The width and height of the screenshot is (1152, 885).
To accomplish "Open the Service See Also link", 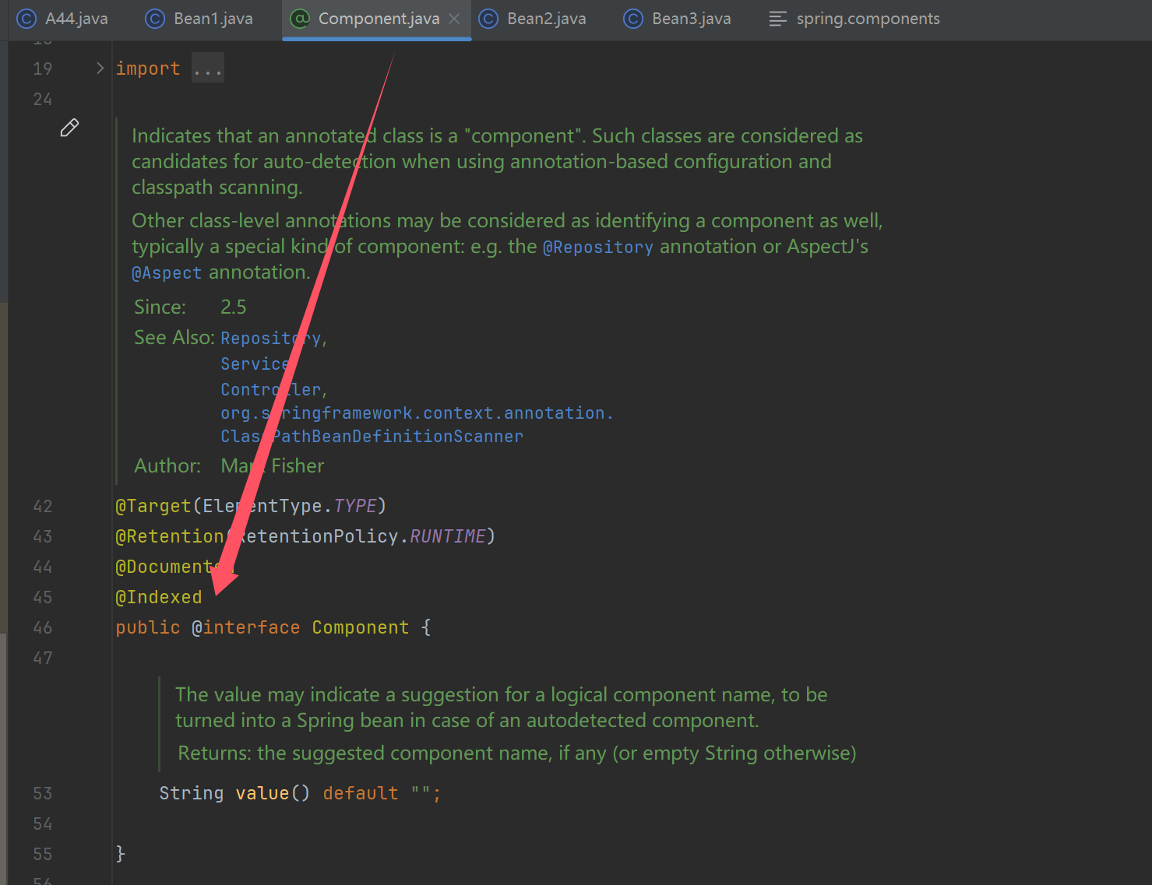I will [255, 364].
